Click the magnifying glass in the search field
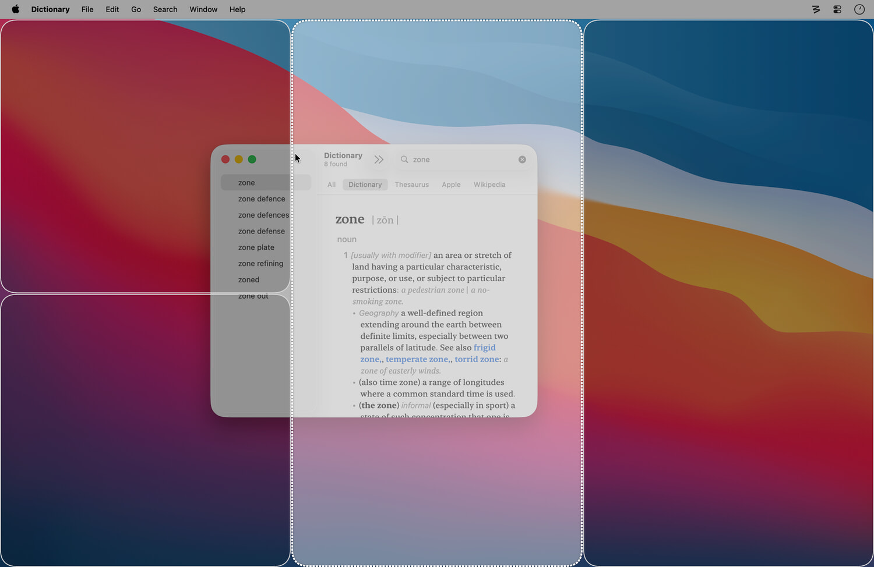The width and height of the screenshot is (874, 567). [404, 160]
